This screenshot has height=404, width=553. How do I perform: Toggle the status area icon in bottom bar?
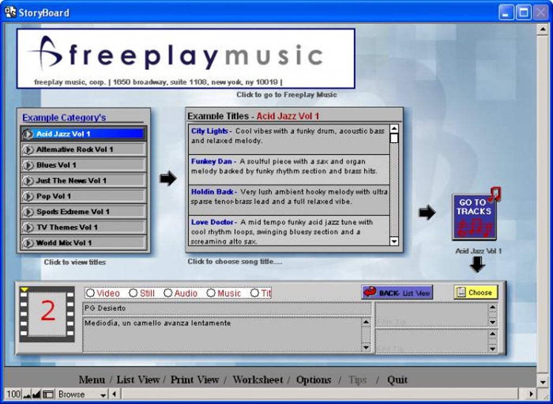[48, 394]
